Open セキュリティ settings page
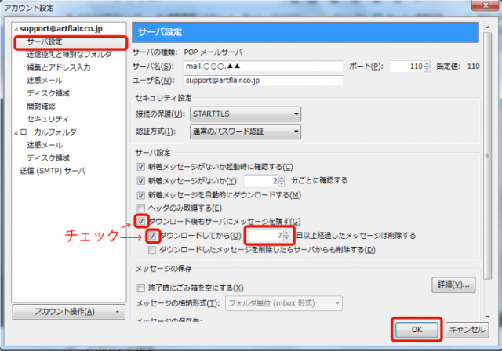Image resolution: width=502 pixels, height=351 pixels. pos(48,119)
